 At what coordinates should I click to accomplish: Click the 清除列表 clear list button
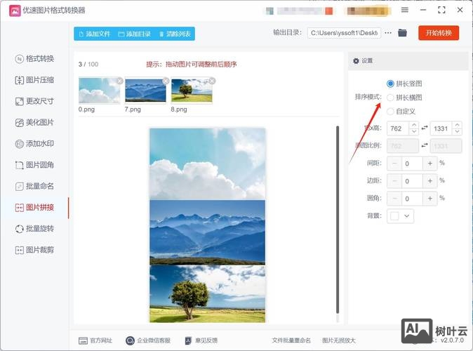coord(175,34)
